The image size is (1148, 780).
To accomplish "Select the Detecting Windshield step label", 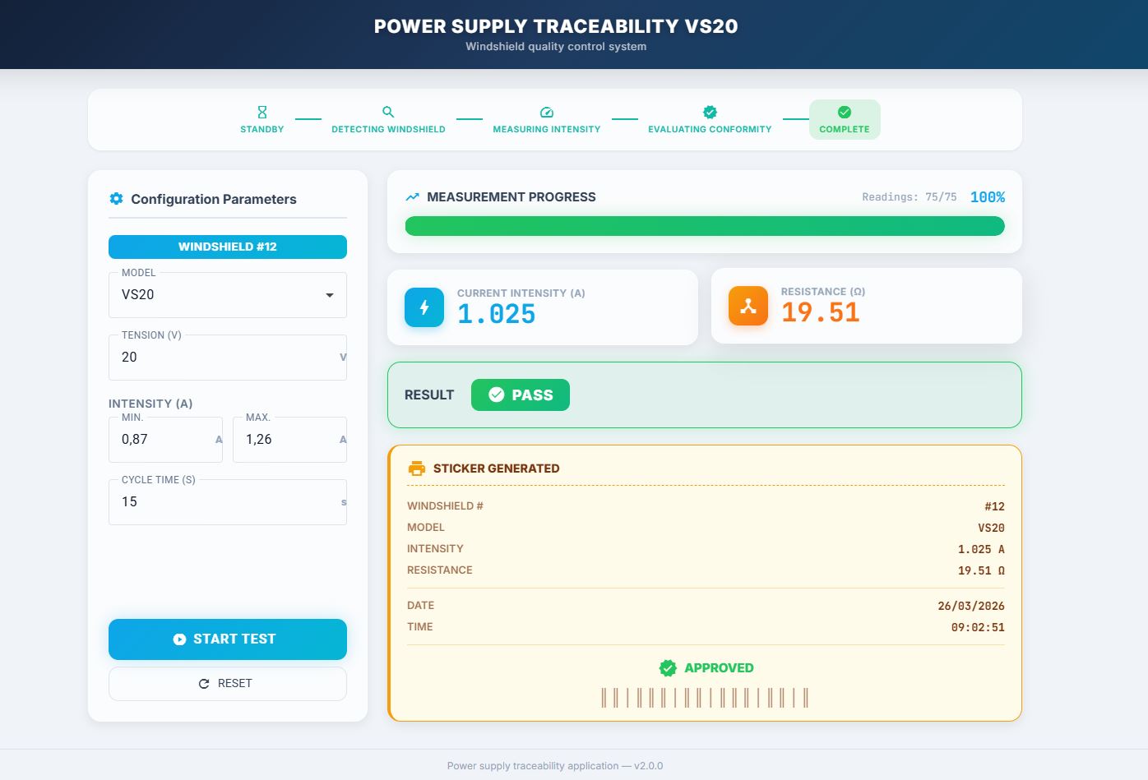I will click(x=388, y=129).
